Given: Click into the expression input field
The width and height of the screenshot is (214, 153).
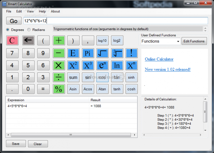Looking at the screenshot, I should pyautogui.click(x=116, y=21).
